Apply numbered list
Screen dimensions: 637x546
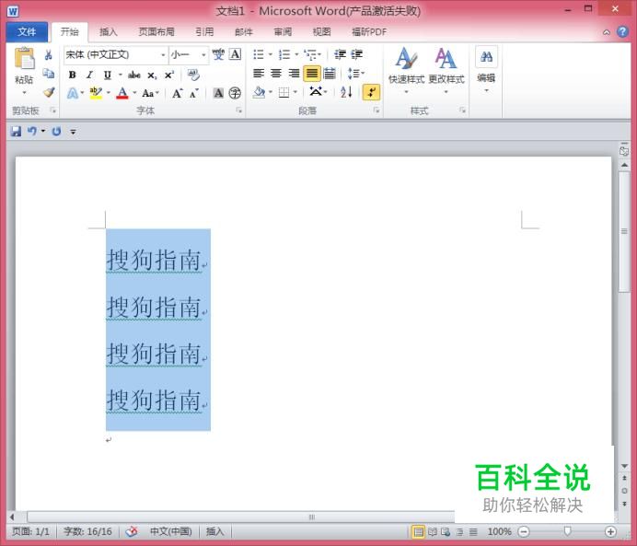click(284, 54)
